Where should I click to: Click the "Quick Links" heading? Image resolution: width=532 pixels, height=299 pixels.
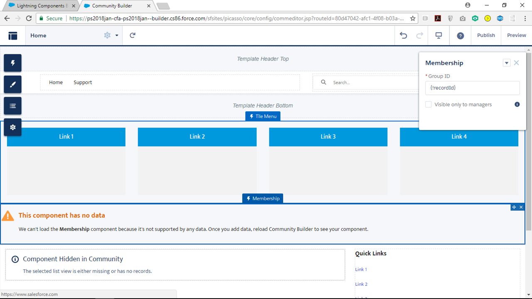coord(371,253)
